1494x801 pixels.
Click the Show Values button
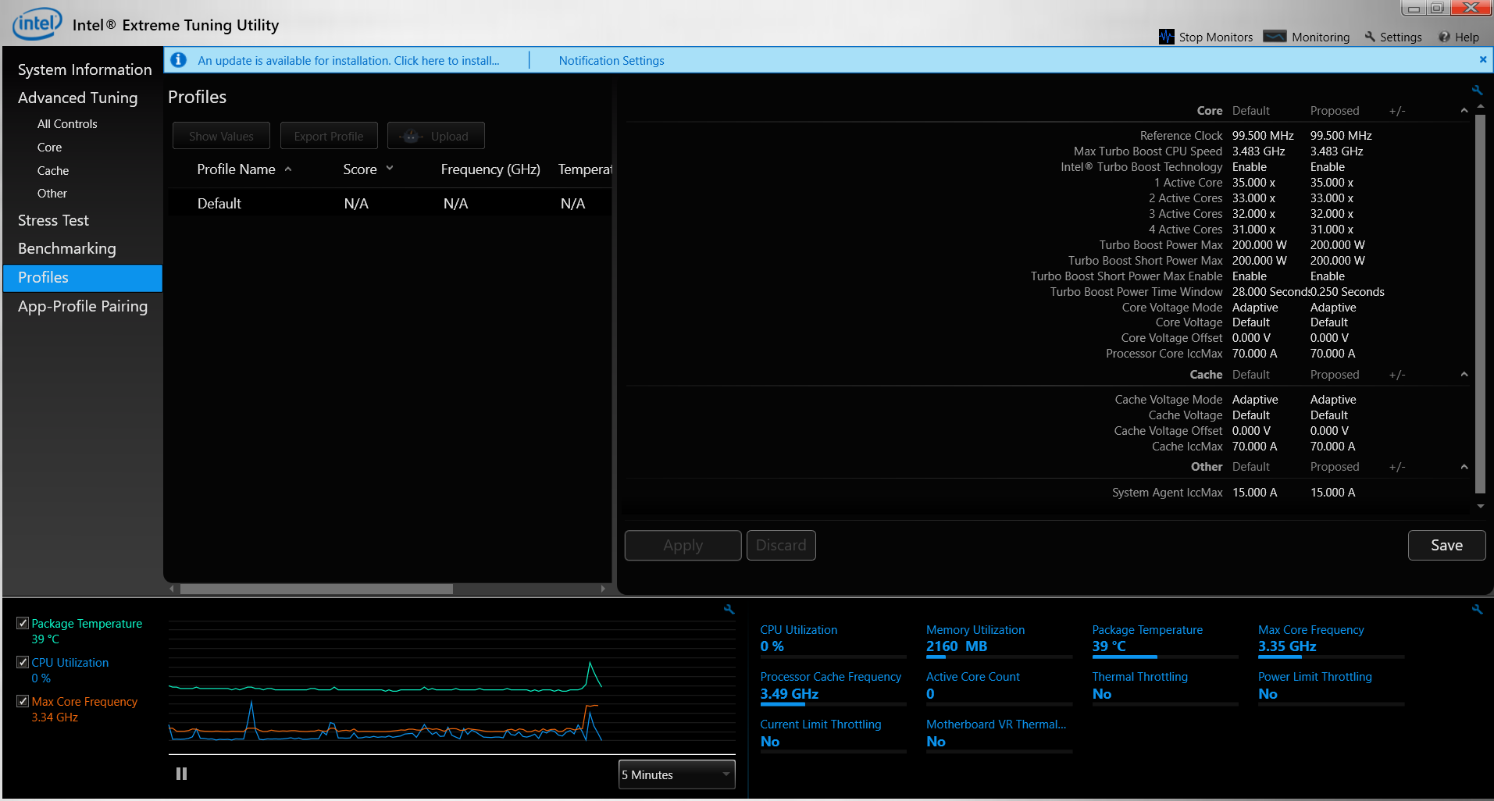[x=221, y=136]
